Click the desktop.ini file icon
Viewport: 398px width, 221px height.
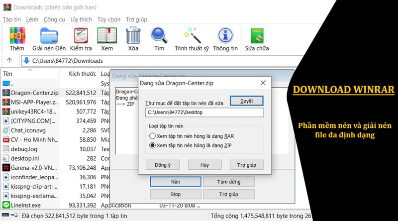pos(6,158)
